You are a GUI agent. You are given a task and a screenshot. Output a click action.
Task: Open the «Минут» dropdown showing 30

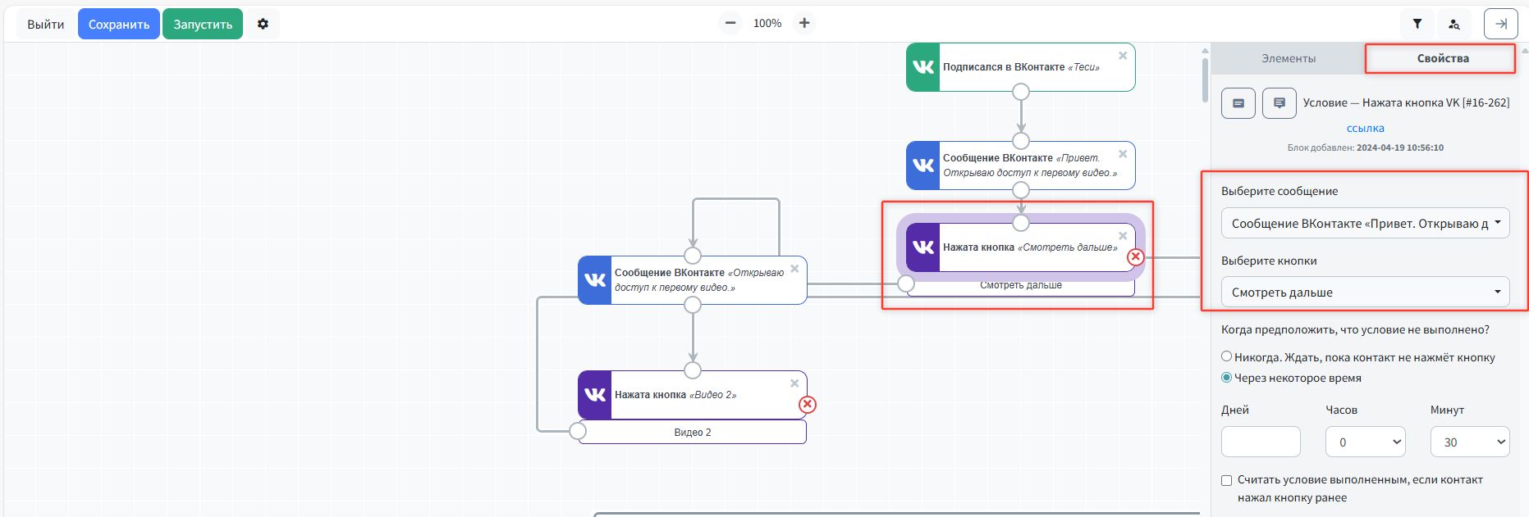click(1469, 442)
